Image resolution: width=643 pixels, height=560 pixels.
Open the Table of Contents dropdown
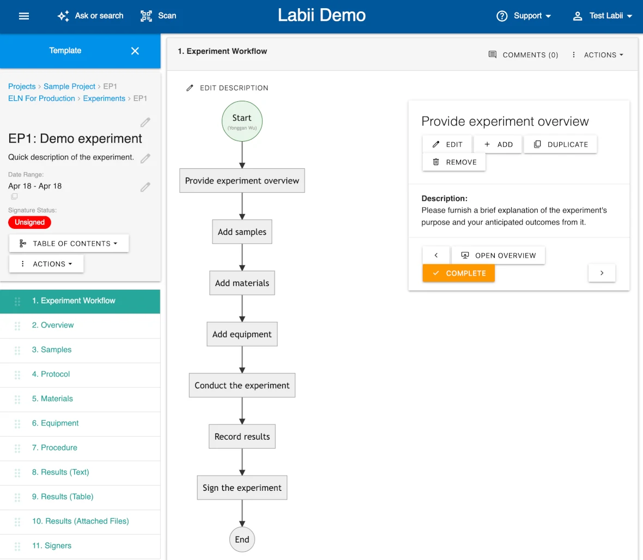[x=68, y=243]
